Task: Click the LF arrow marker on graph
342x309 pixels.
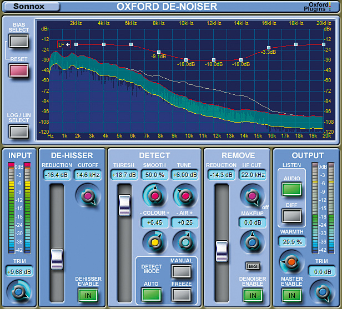Action: tap(64, 45)
